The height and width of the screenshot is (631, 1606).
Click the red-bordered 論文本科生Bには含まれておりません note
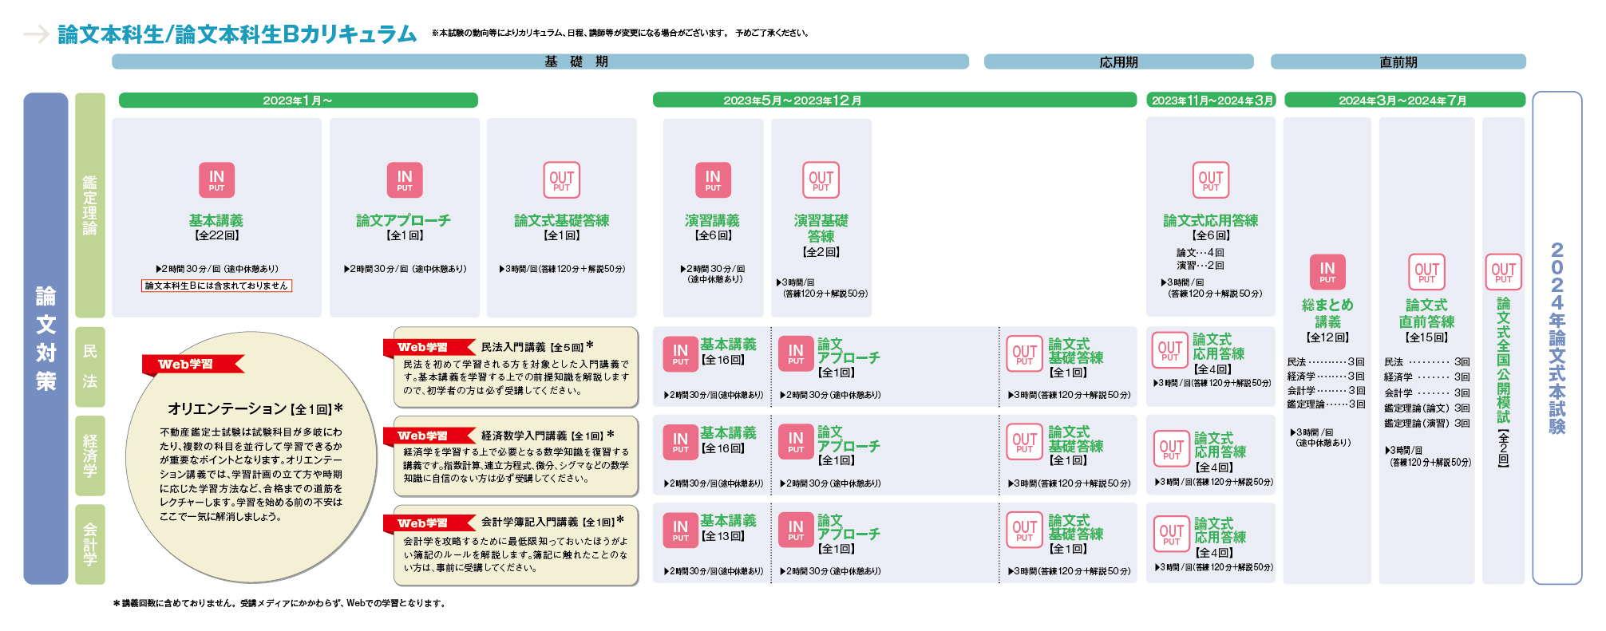[x=216, y=286]
